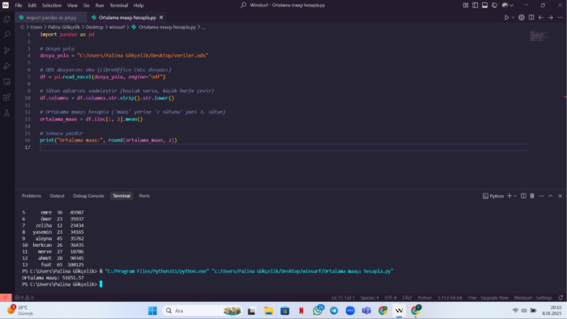Screen dimensions: 567x319
Task: Switch to the Debug Console tab
Action: pos(88,196)
